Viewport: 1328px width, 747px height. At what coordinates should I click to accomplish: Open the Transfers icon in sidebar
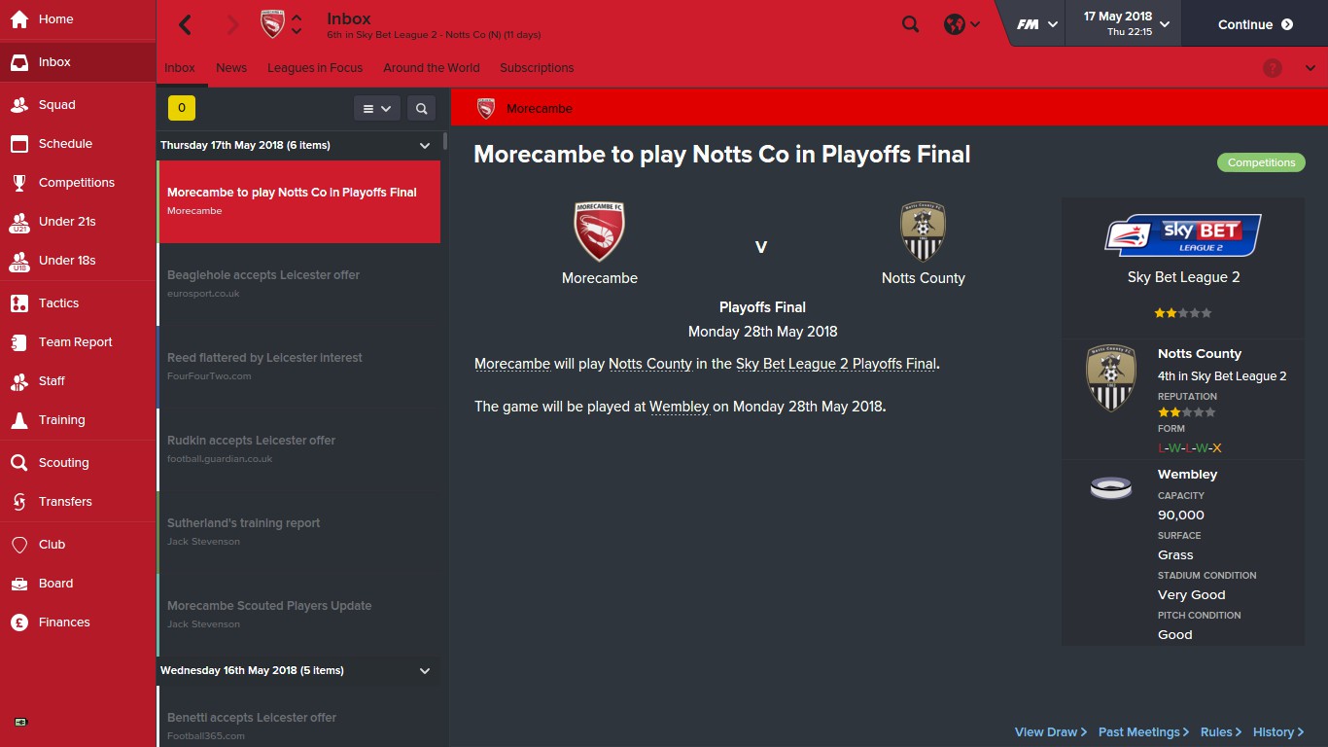click(19, 502)
